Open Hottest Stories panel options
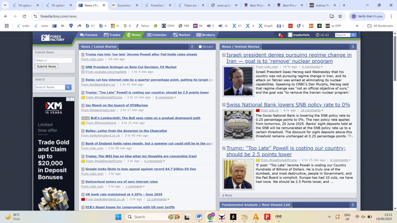The image size is (397, 223). click(353, 47)
